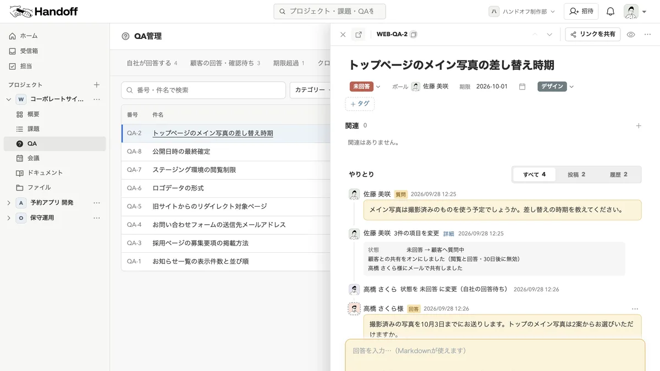Screen dimensions: 660x371
Task: Click the QA管理 help icon
Action: tap(126, 36)
